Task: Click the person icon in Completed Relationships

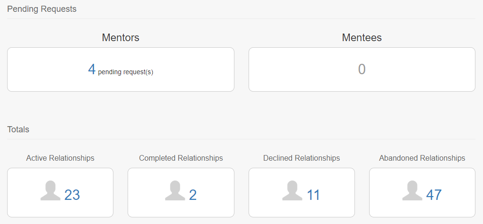Action: [175, 191]
